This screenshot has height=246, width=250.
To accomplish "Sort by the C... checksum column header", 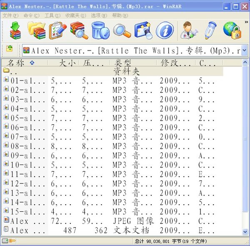I will click(209, 63).
